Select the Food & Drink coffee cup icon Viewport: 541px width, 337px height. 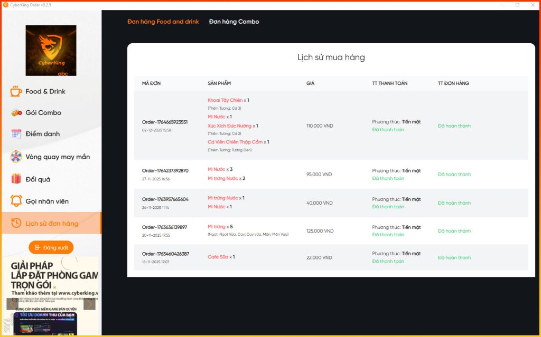coord(17,91)
